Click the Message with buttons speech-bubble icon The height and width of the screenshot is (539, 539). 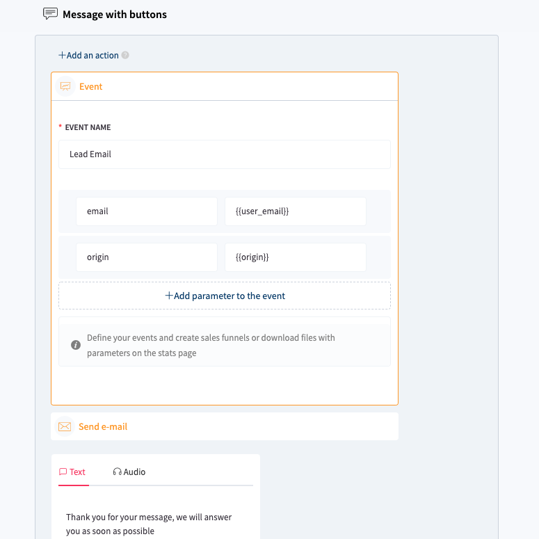tap(50, 14)
